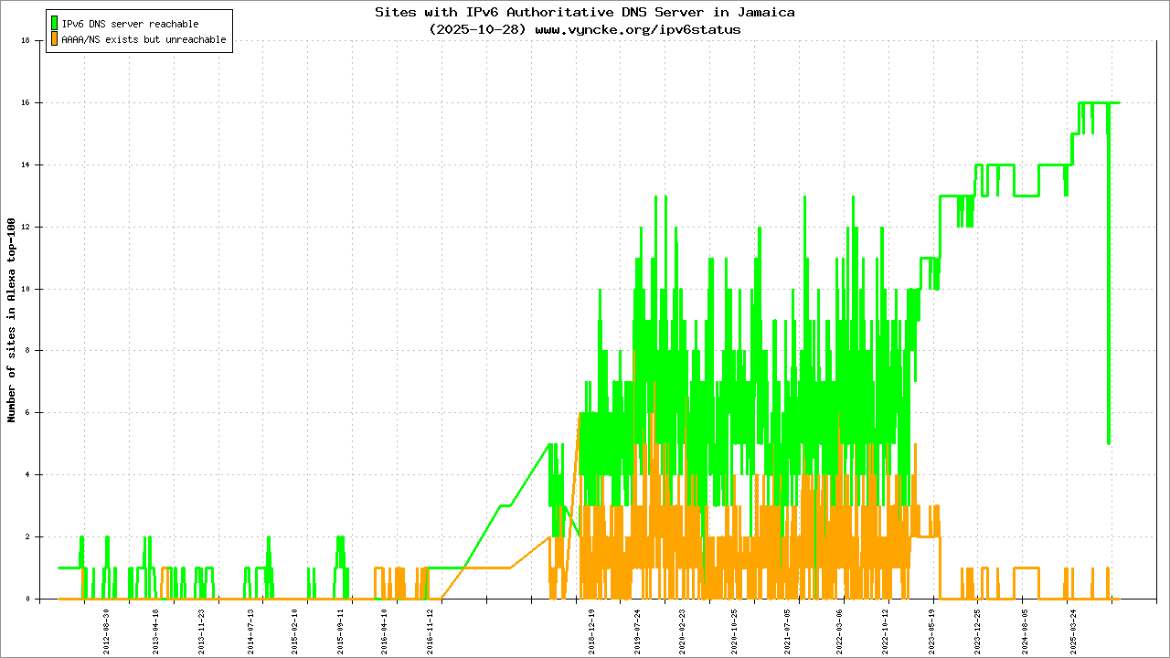The image size is (1170, 658).
Task: Click the 2021-07-05 date label
Action: [x=788, y=630]
